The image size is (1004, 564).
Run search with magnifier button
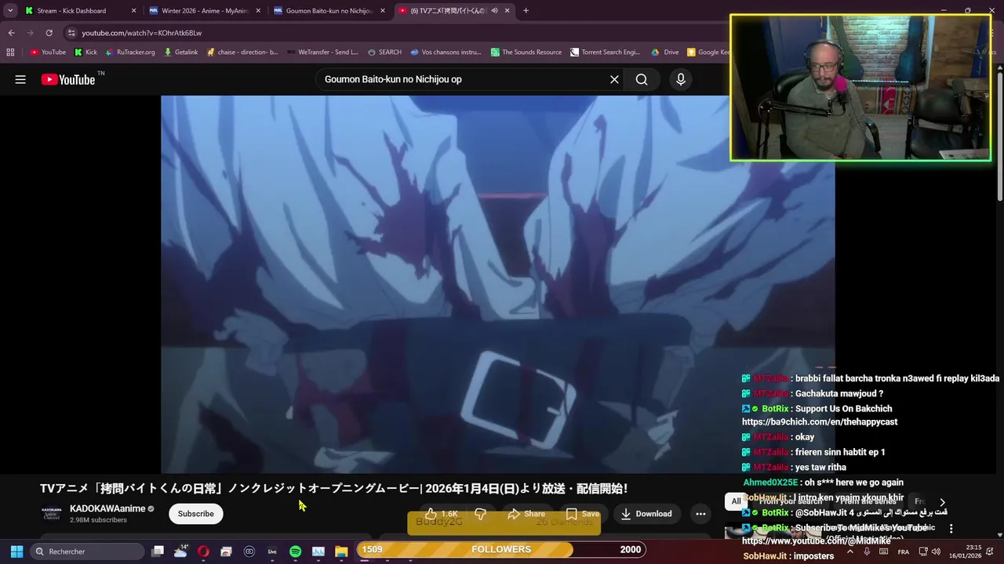(642, 79)
